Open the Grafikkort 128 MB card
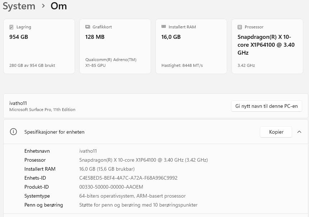309x217 pixels. 115,46
